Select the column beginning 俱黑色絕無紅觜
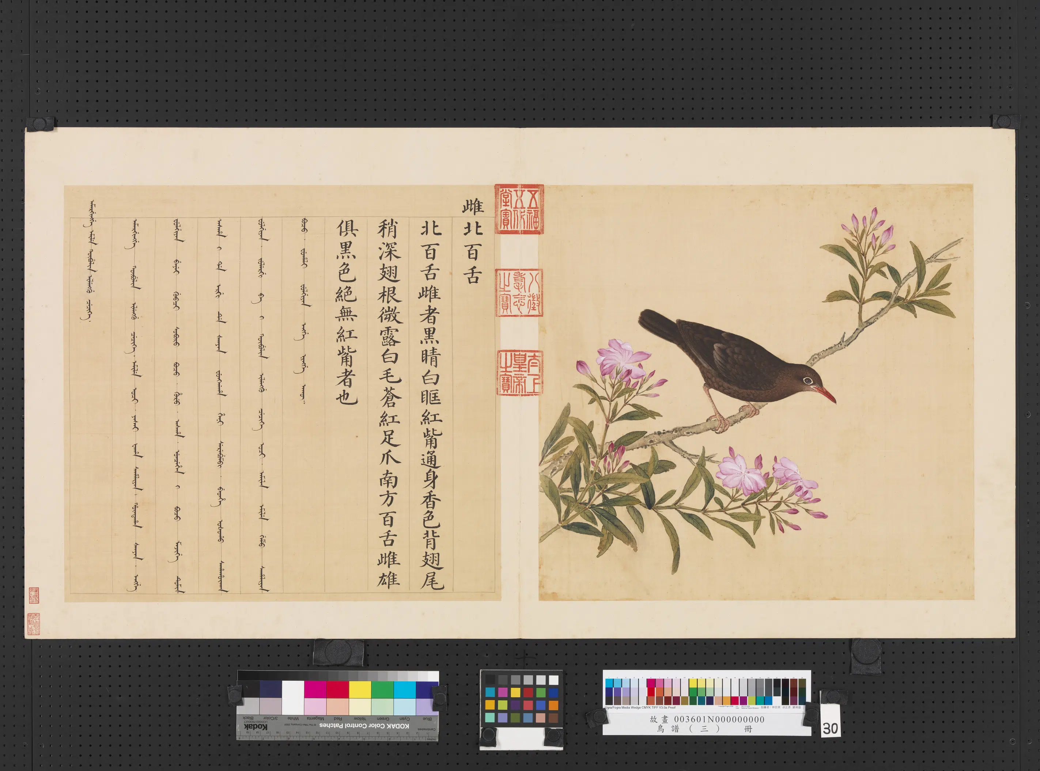 pos(347,312)
